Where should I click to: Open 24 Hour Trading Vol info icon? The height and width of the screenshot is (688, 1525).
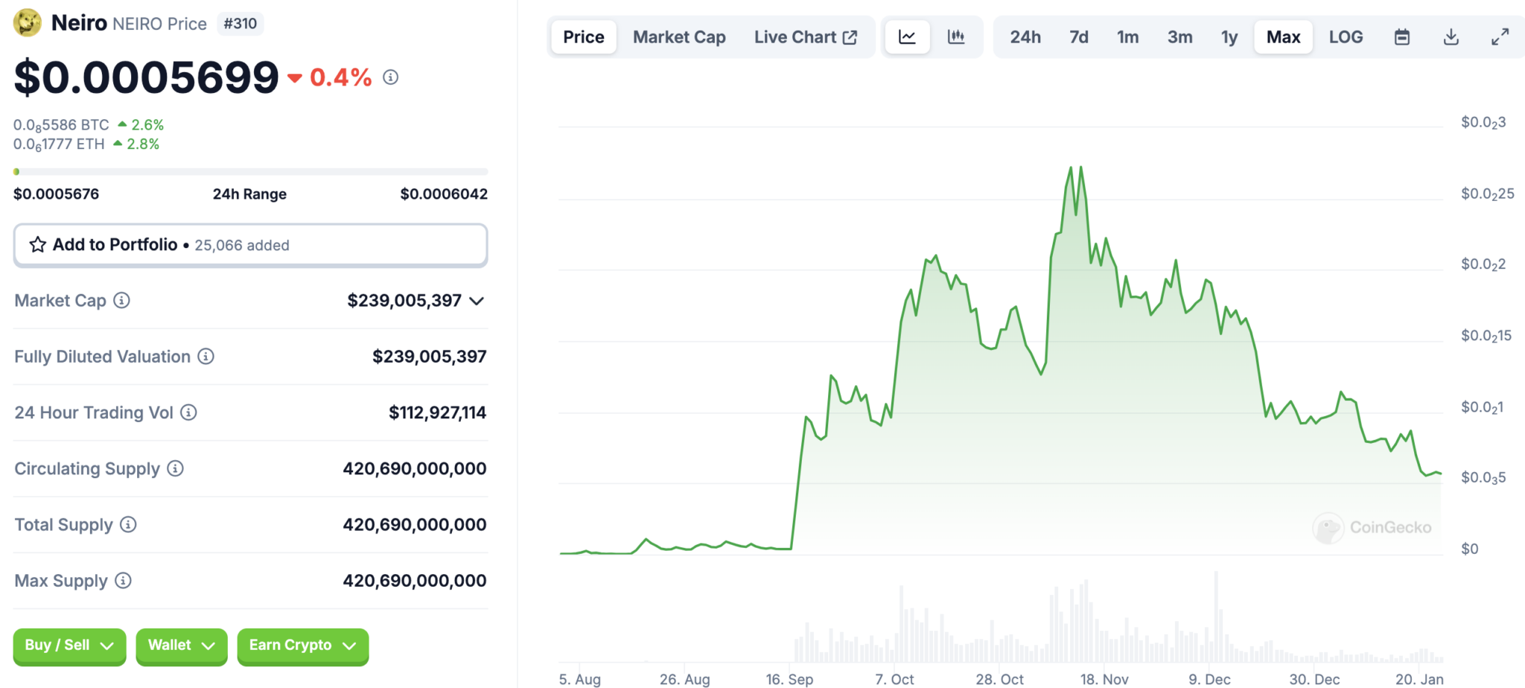(188, 412)
